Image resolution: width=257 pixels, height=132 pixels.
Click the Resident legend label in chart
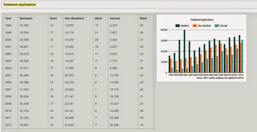click(185, 26)
